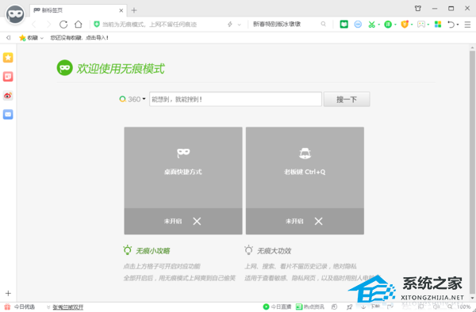Click the 桌面快捷方式 desktop shortcut card
The width and height of the screenshot is (476, 312).
pos(183,168)
